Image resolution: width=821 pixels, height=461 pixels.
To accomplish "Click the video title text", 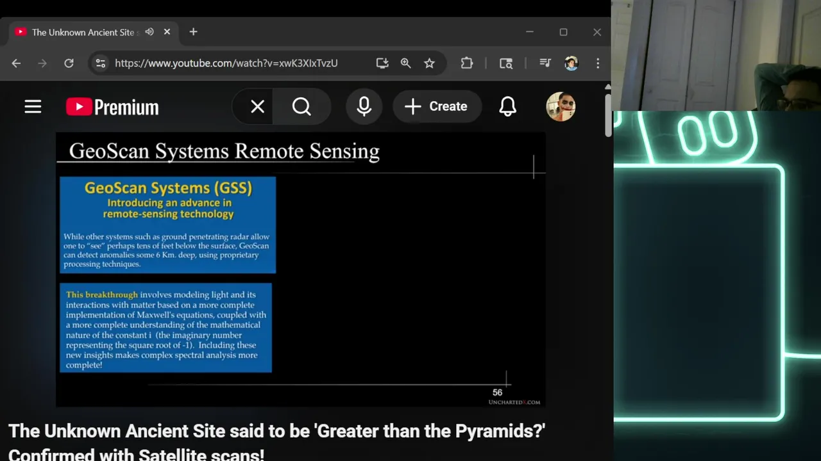I will (x=276, y=442).
